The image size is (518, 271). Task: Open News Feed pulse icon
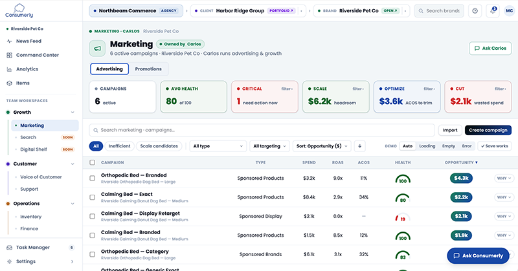(9, 41)
